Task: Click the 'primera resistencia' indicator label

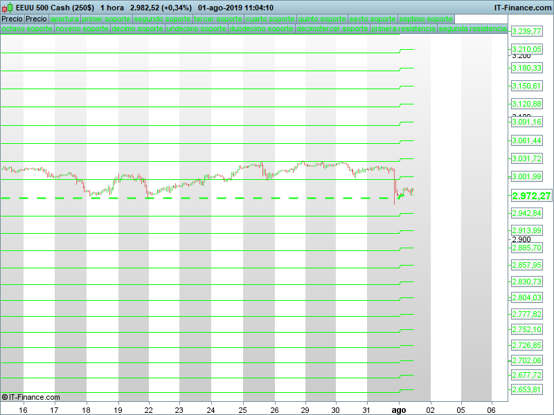Action: [x=404, y=28]
